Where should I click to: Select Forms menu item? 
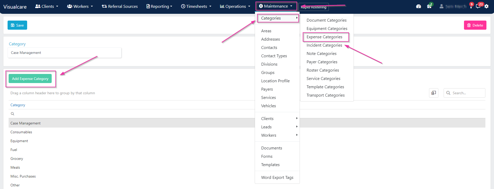[x=267, y=156]
